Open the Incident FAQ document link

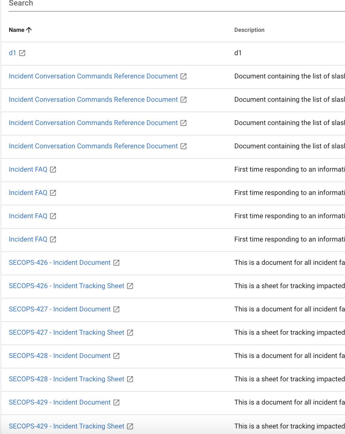click(x=28, y=169)
